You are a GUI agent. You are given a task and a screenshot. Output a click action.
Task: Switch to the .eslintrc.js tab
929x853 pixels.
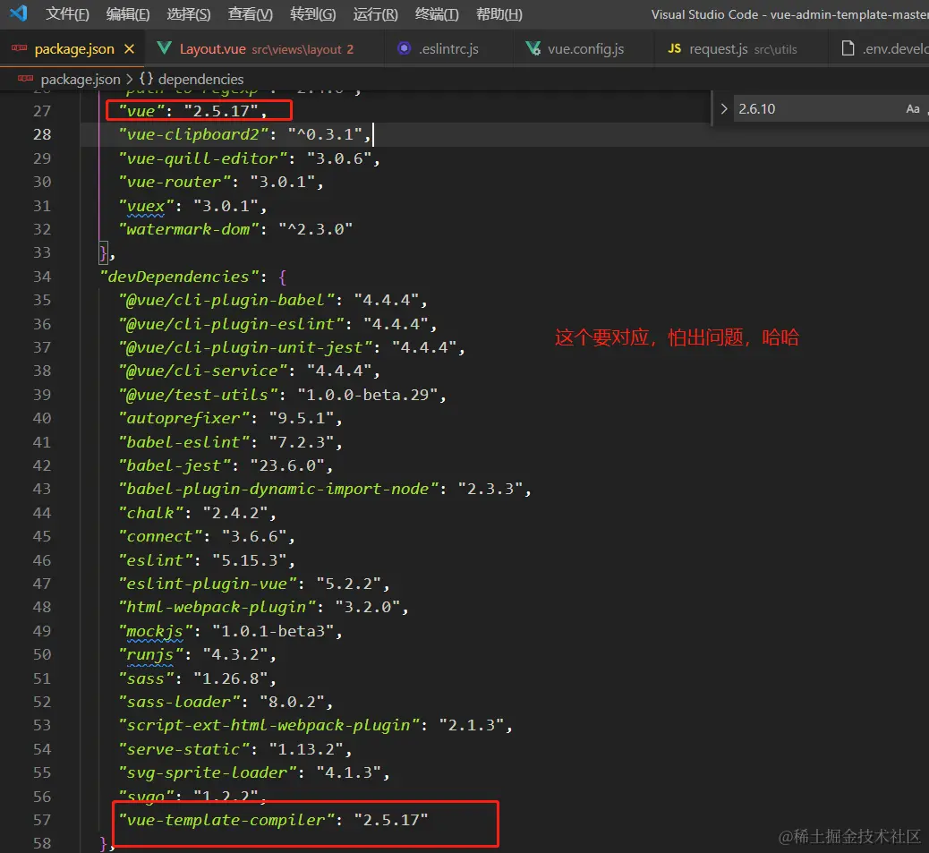(447, 49)
